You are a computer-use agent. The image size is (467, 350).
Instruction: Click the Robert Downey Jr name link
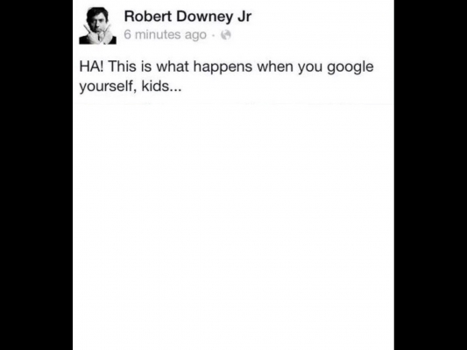coord(188,17)
